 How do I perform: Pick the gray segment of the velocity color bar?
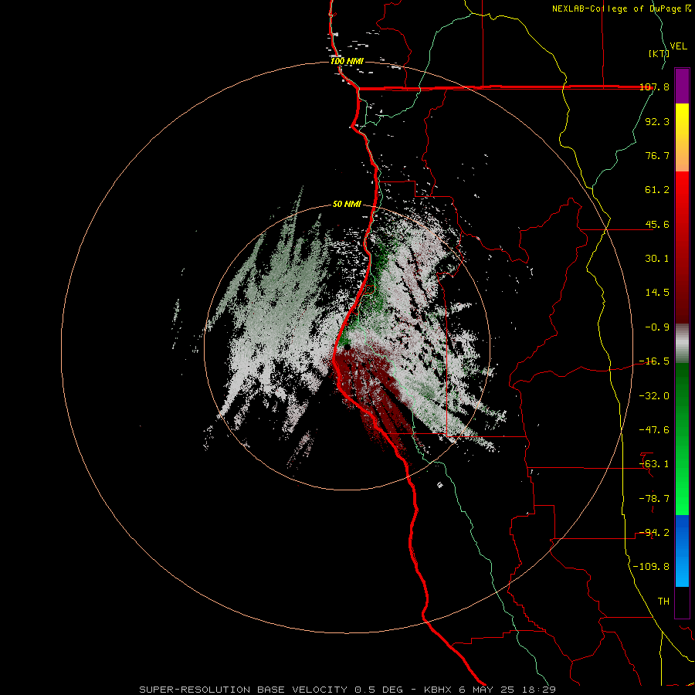tap(682, 344)
